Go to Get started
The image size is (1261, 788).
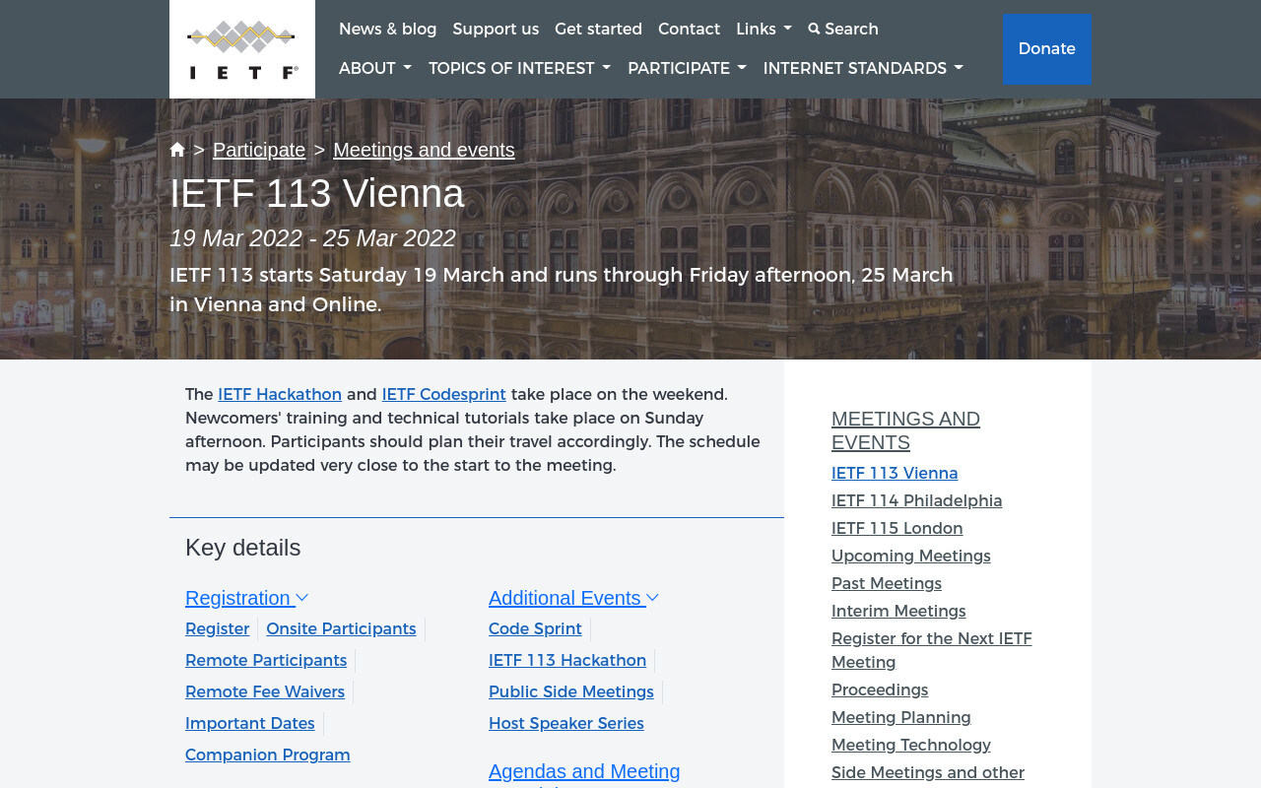(x=598, y=29)
